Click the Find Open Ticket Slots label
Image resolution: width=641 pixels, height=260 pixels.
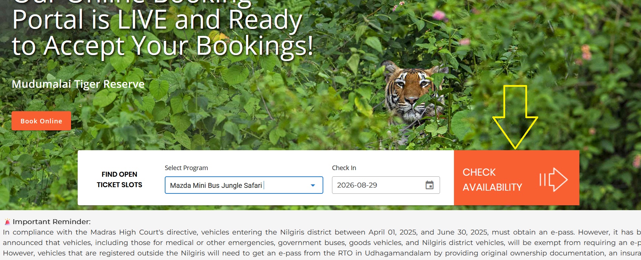point(119,179)
